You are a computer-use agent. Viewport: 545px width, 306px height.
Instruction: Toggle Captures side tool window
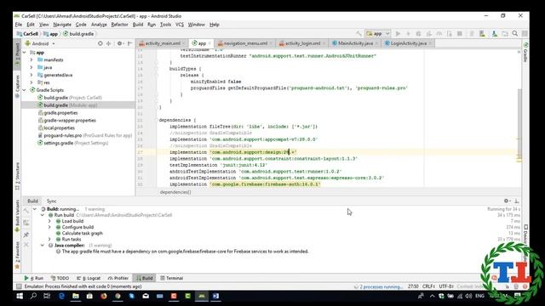point(17,86)
